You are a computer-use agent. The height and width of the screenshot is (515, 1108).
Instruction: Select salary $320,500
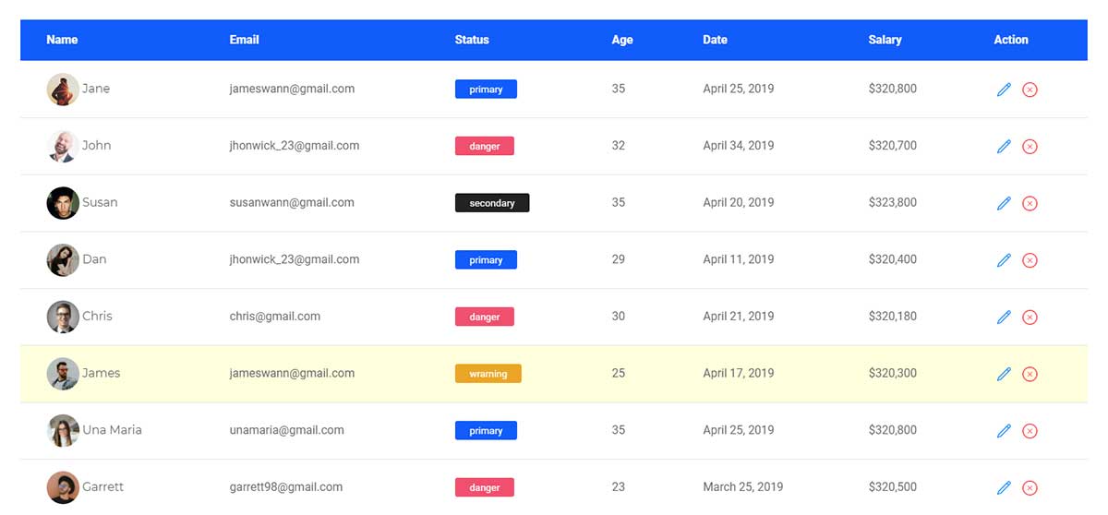point(893,487)
